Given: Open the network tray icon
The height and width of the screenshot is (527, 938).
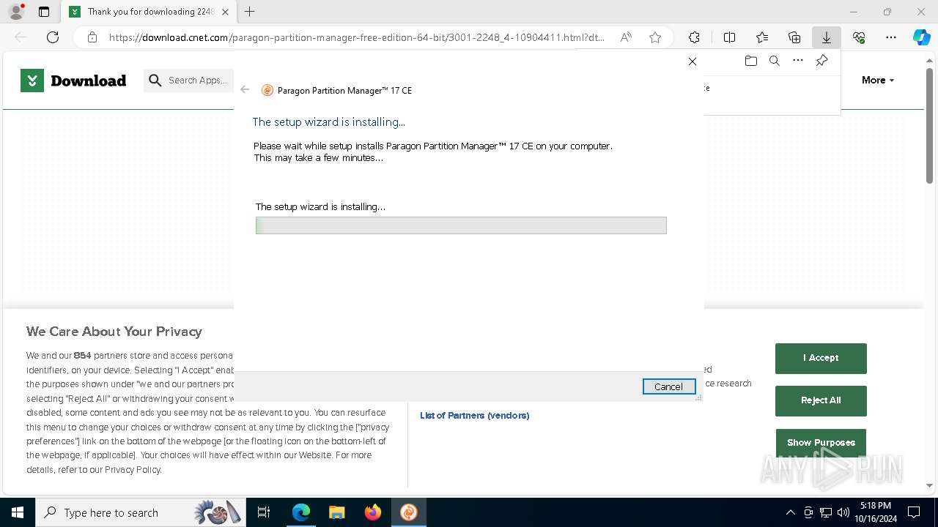Looking at the screenshot, I should pyautogui.click(x=826, y=512).
